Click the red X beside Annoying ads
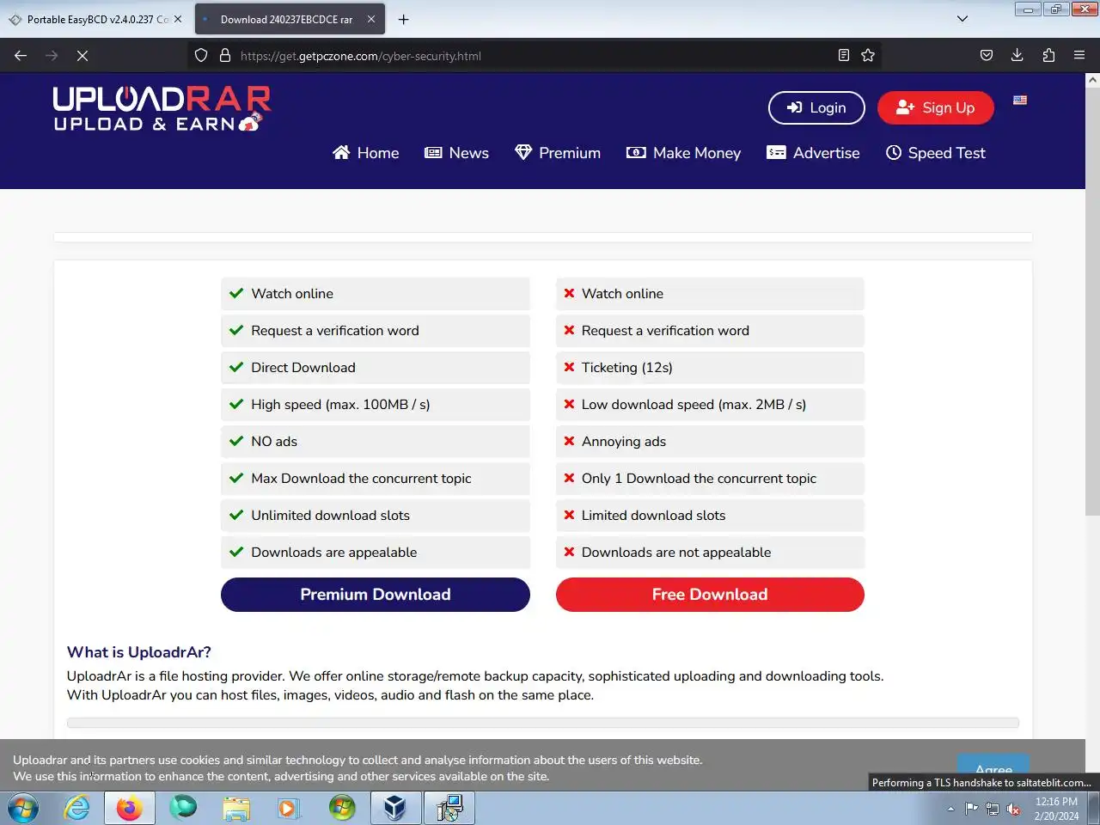Viewport: 1100px width, 825px height. click(569, 442)
